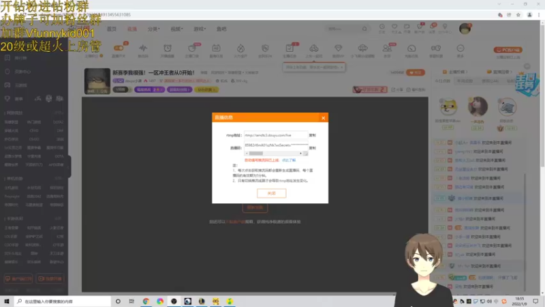Bookmark this page with the star icon

pos(518,14)
